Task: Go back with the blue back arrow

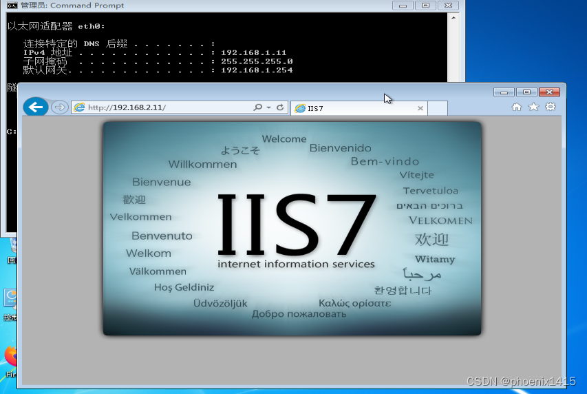Action: pos(36,107)
